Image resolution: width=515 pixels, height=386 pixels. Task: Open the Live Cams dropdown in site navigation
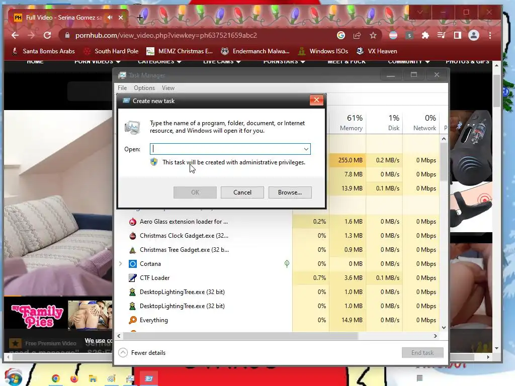click(x=222, y=62)
